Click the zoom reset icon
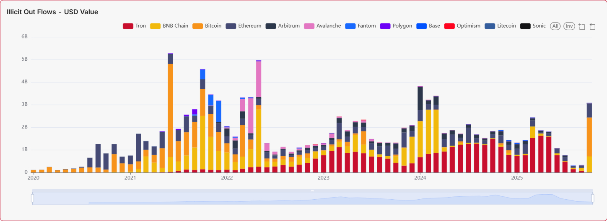Screen dimensions: 607x221 coord(592,26)
